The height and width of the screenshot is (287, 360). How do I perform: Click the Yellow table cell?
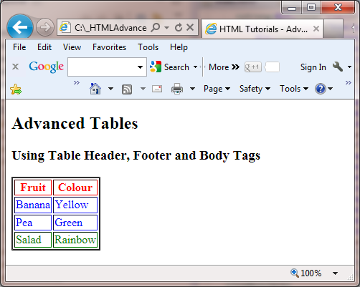[x=75, y=205]
